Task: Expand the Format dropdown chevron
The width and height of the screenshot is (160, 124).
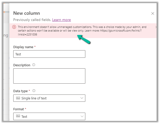Action: pyautogui.click(x=82, y=116)
